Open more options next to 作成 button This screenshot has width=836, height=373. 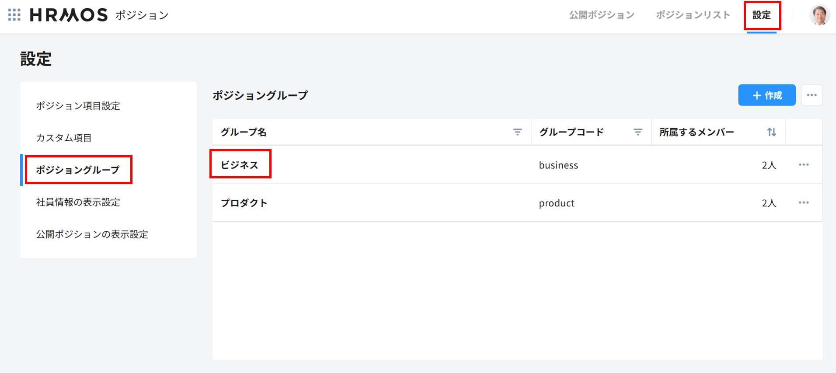pos(812,95)
